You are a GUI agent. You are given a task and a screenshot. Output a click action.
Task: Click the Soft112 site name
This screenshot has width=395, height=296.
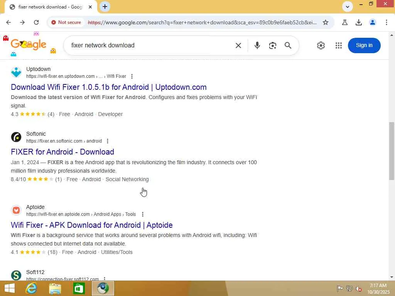[x=35, y=272]
